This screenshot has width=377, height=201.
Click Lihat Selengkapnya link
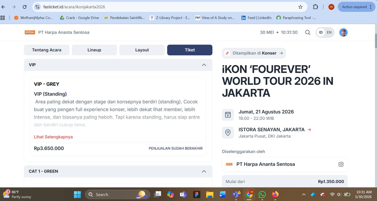(53, 137)
